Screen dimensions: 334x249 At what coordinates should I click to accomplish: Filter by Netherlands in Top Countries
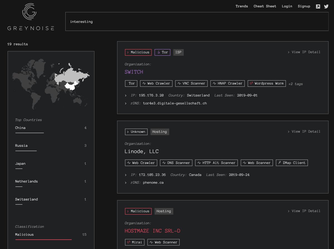tap(51, 183)
